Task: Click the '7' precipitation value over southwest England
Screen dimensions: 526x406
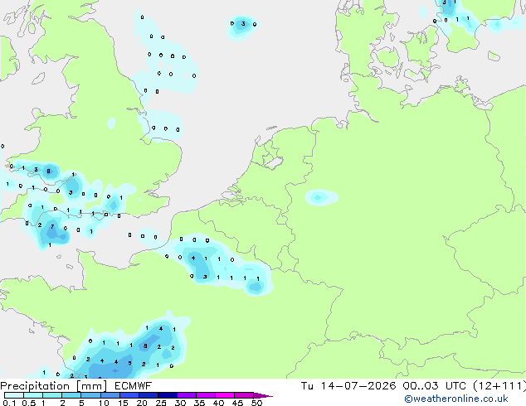Action: [x=52, y=227]
